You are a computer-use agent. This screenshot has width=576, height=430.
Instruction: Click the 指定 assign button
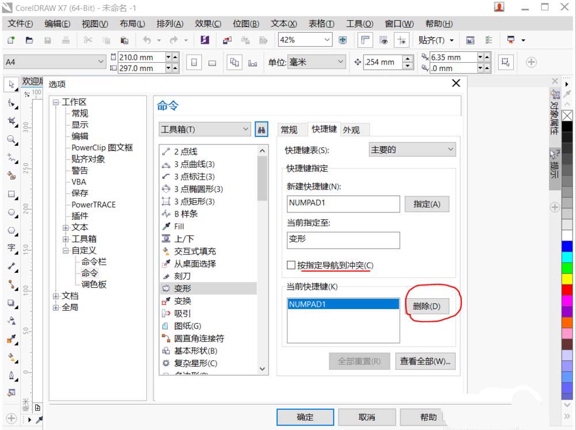pos(426,204)
